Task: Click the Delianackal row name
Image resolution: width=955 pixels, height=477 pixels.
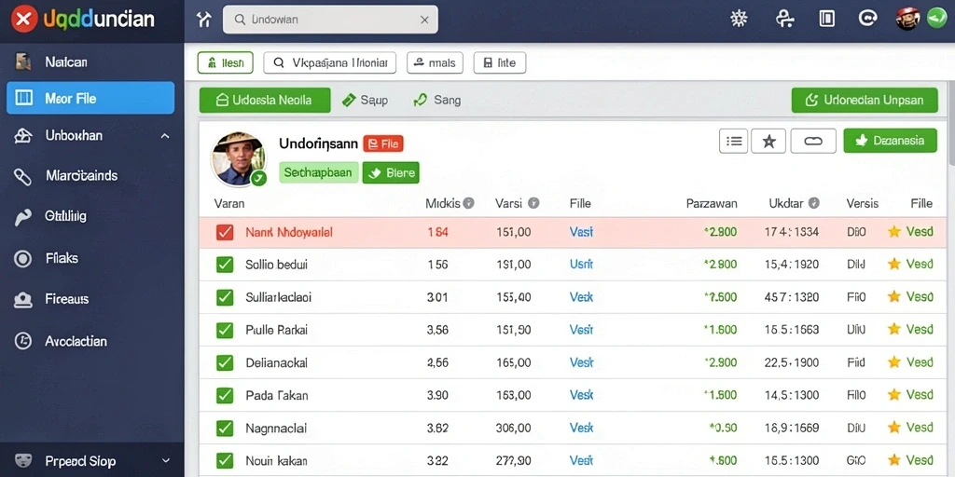Action: pyautogui.click(x=276, y=362)
